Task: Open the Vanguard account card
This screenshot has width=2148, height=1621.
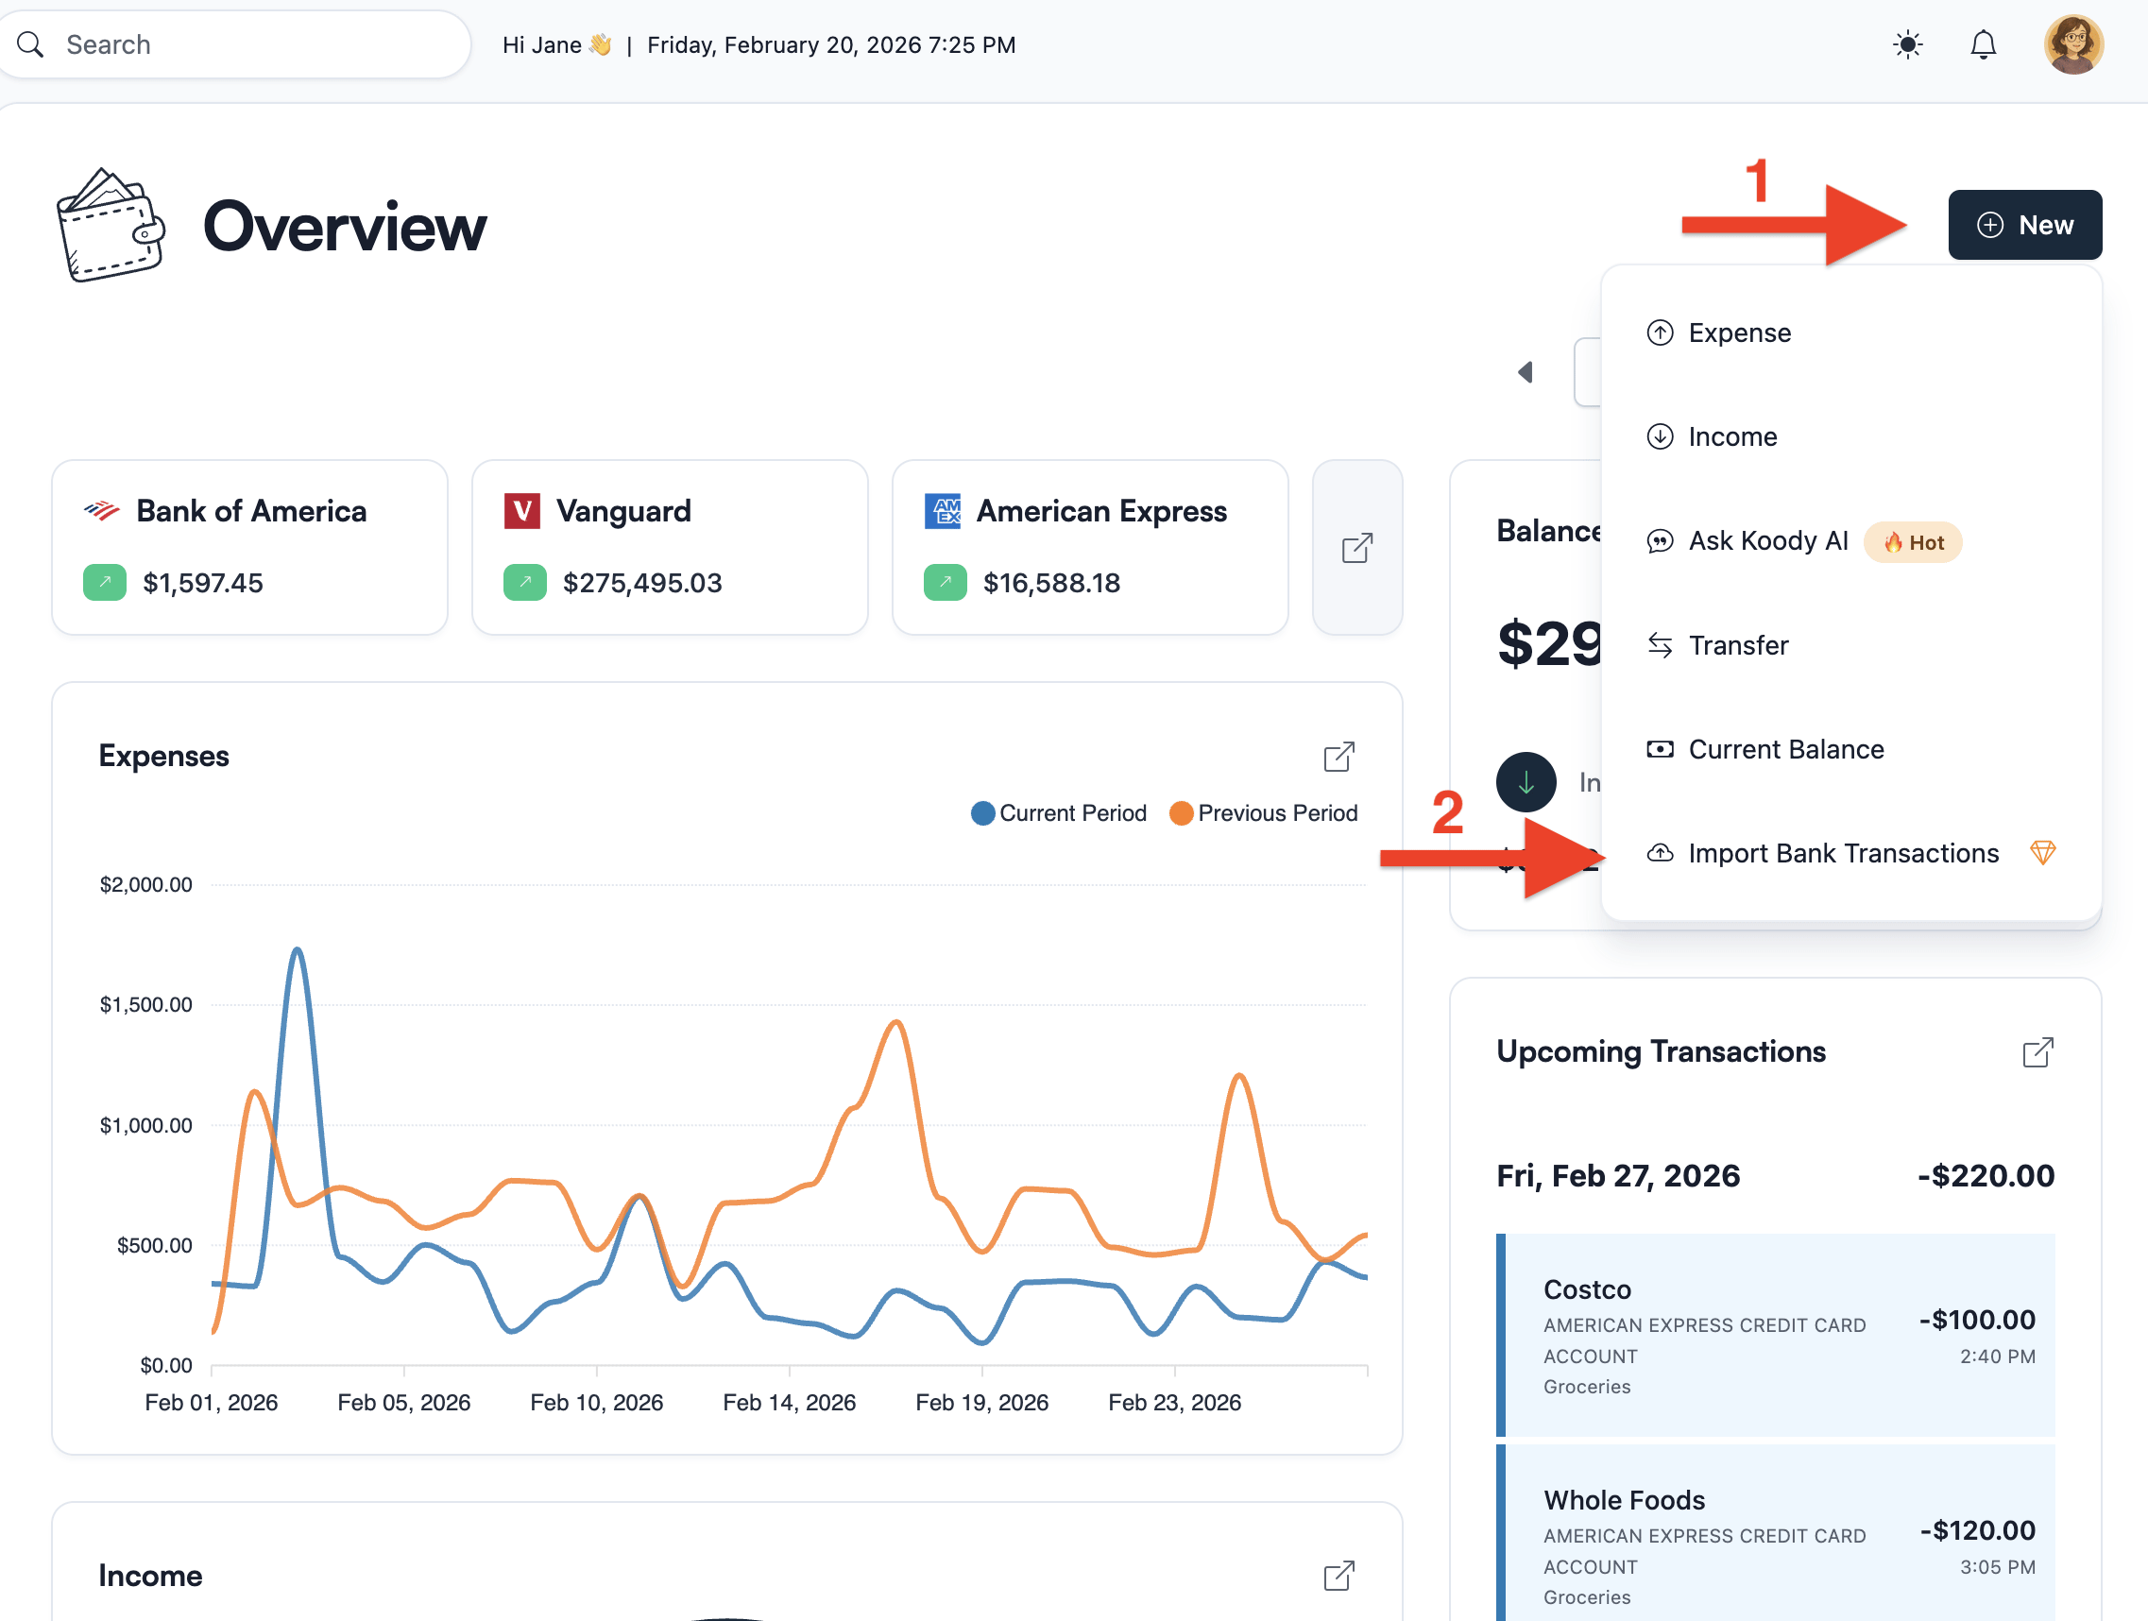Action: point(669,547)
